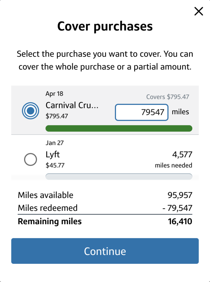Click the Miles available label
Image resolution: width=210 pixels, height=282 pixels.
pos(45,195)
